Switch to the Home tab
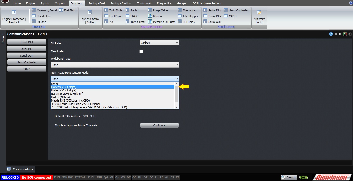Viewport: 353px width, 181px height. click(x=17, y=3)
